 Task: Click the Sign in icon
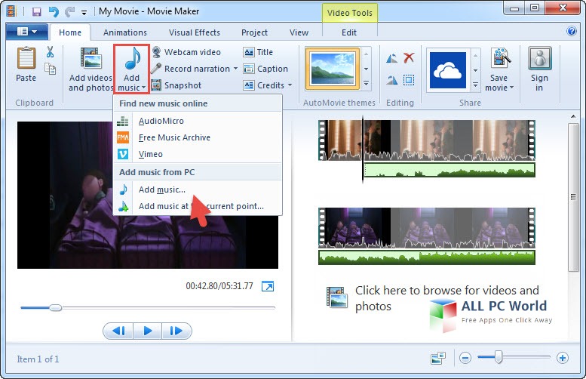(540, 58)
